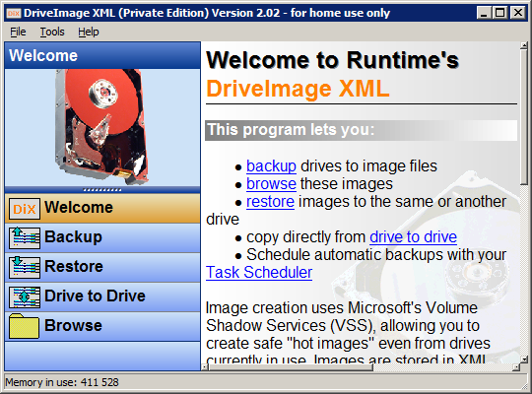Viewport: 532px width, 394px height.
Task: Follow the 'browse' hyperlink
Action: click(x=271, y=184)
